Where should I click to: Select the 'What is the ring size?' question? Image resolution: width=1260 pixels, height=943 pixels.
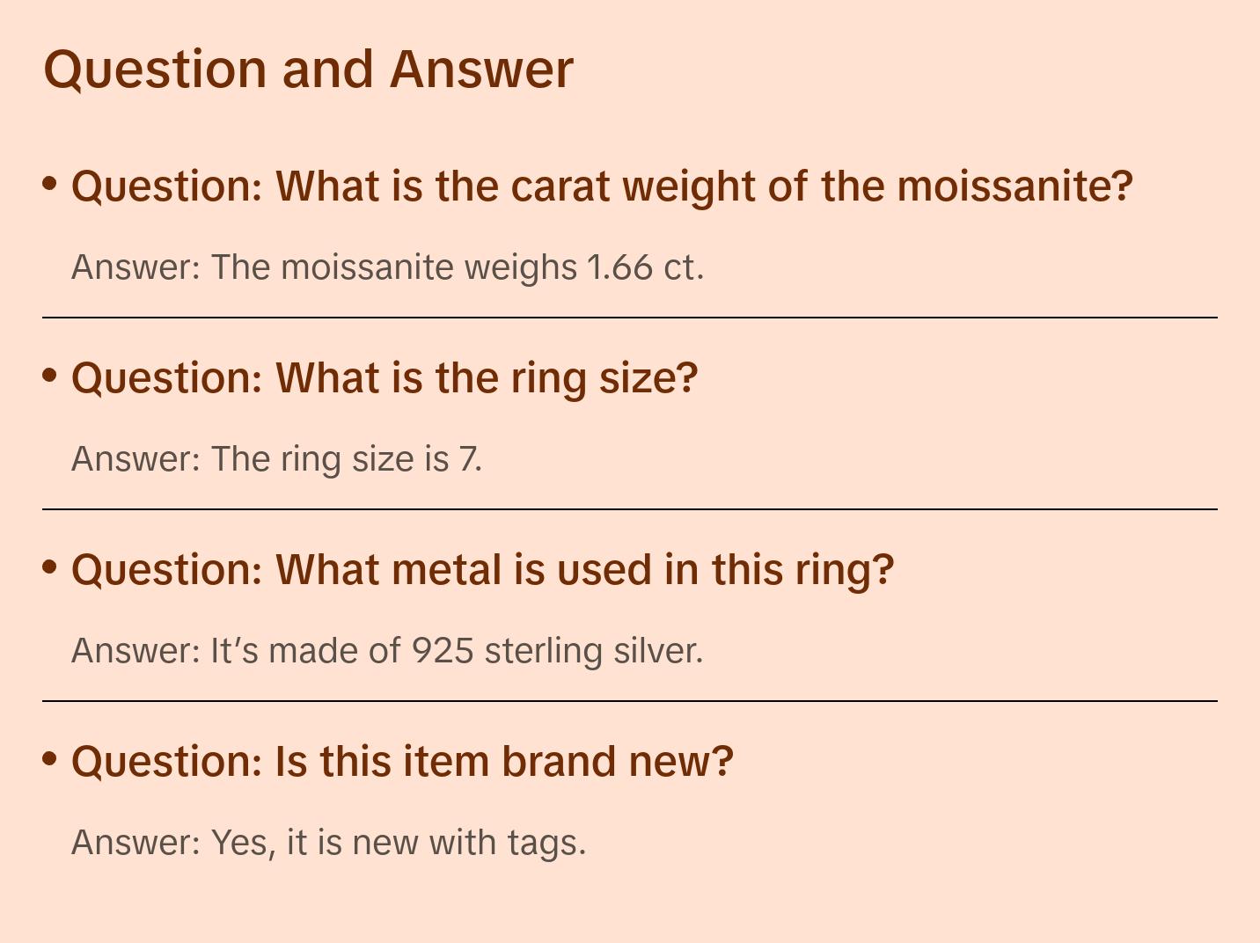[385, 378]
